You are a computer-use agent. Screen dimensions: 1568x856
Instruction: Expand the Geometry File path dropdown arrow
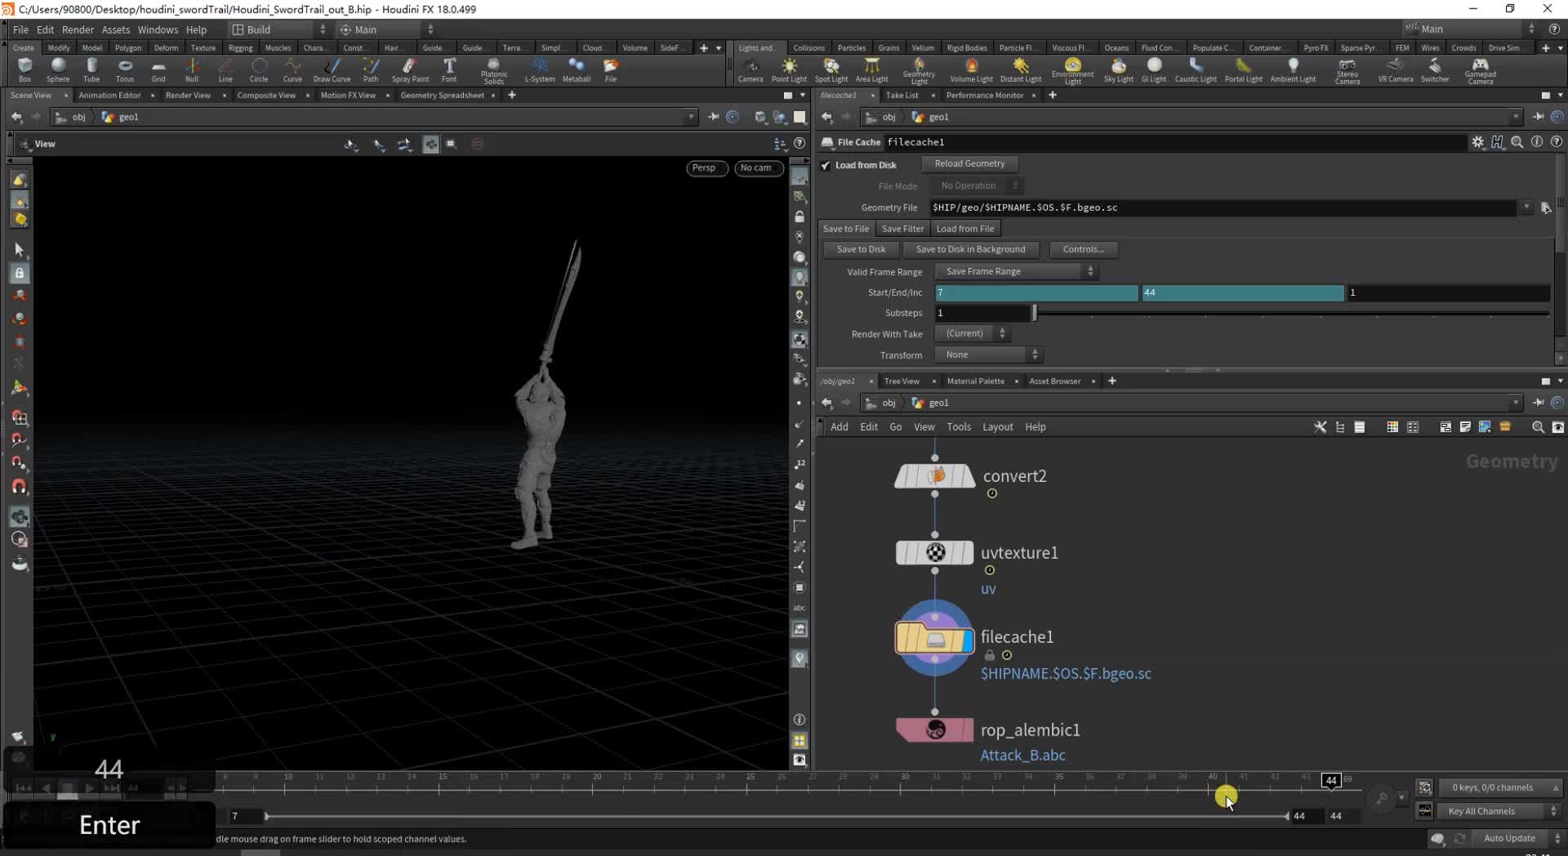tap(1526, 207)
